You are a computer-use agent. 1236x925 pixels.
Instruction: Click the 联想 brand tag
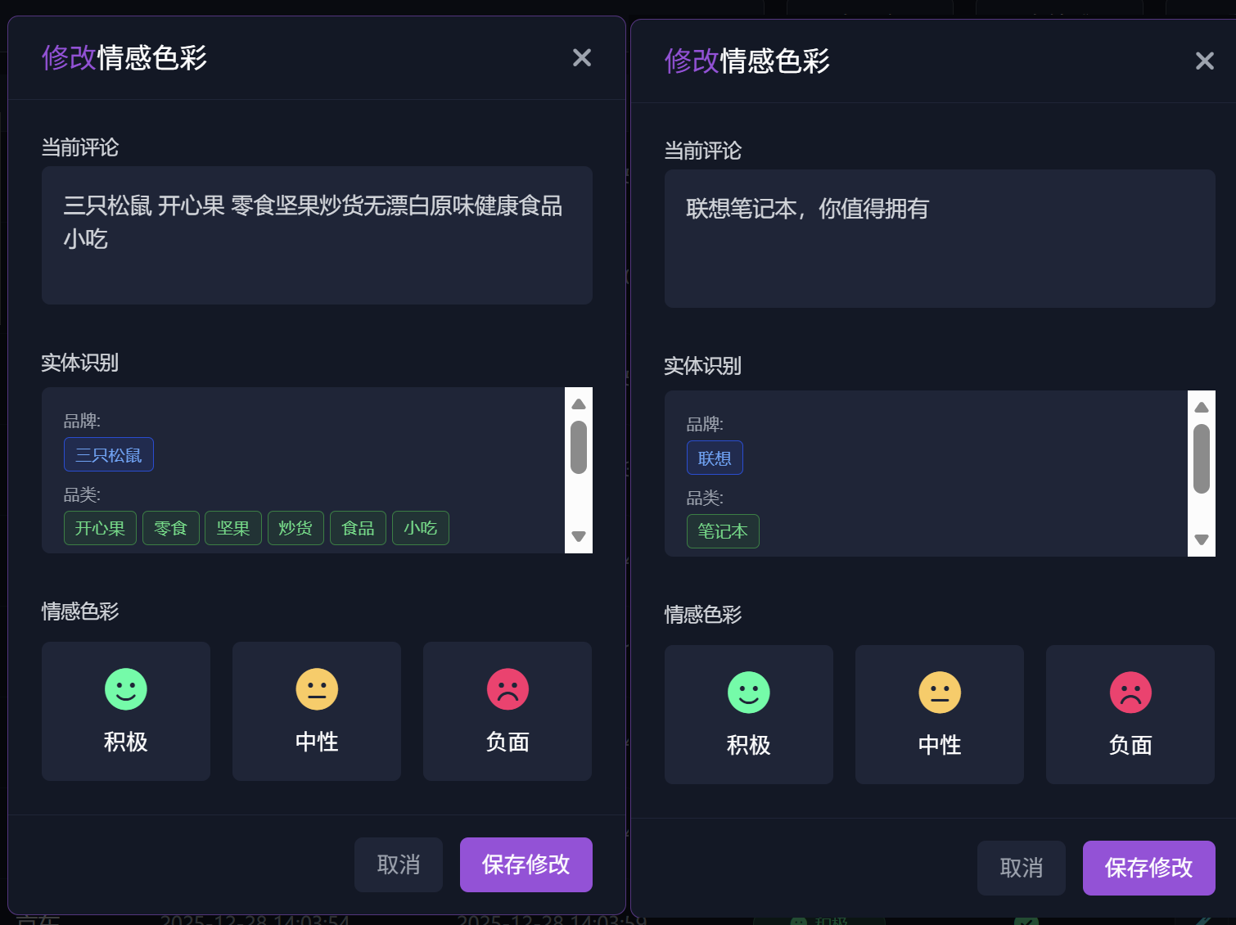click(x=715, y=458)
